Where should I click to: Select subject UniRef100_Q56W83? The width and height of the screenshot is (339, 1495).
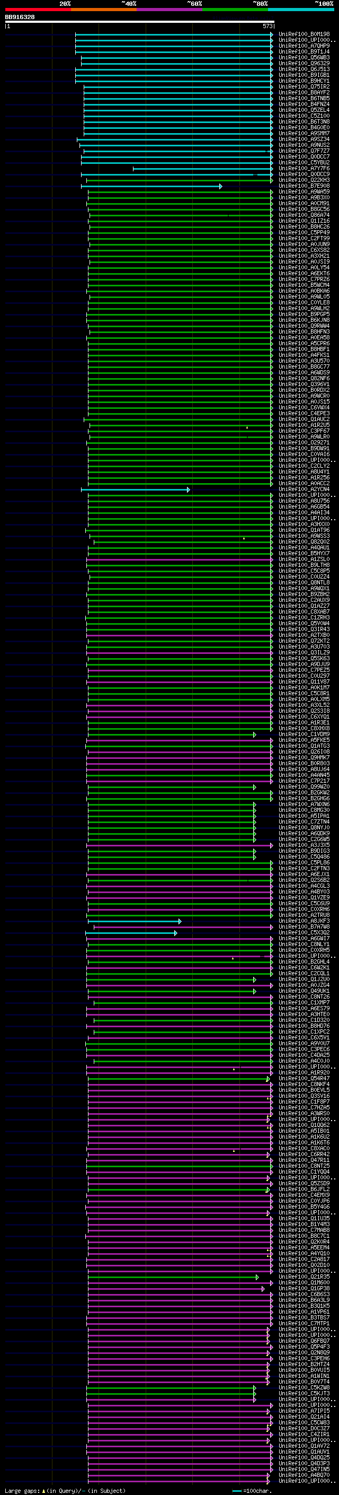pyautogui.click(x=304, y=57)
